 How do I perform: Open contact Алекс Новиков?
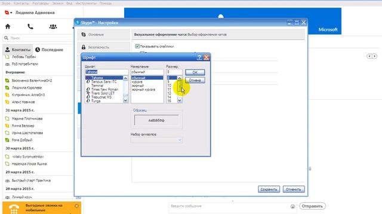click(x=23, y=102)
